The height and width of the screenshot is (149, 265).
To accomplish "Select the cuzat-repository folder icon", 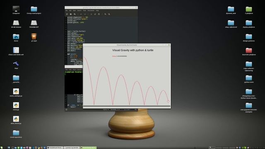I will coord(16,134).
